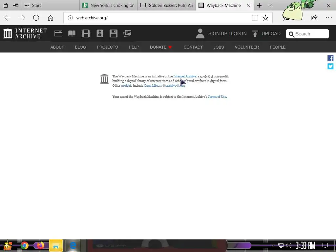Viewport: 336px width, 252px height.
Task: Open reading view book icon
Action: point(255,18)
